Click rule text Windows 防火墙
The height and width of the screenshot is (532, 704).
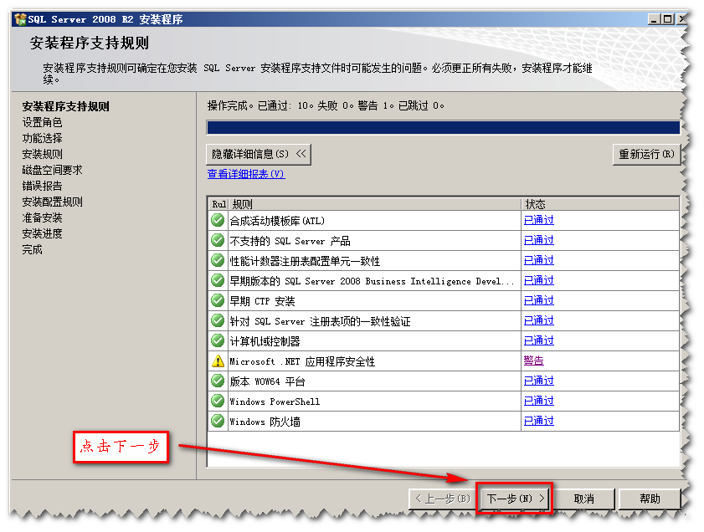[x=265, y=422]
